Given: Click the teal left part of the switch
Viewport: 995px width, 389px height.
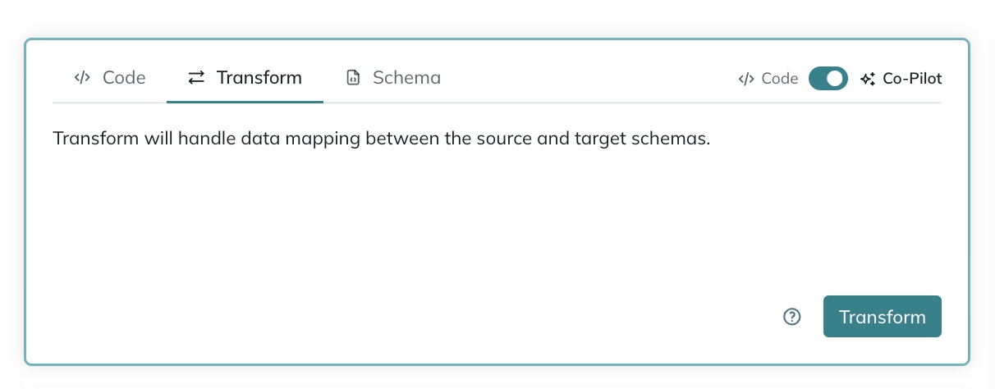Looking at the screenshot, I should pos(818,79).
